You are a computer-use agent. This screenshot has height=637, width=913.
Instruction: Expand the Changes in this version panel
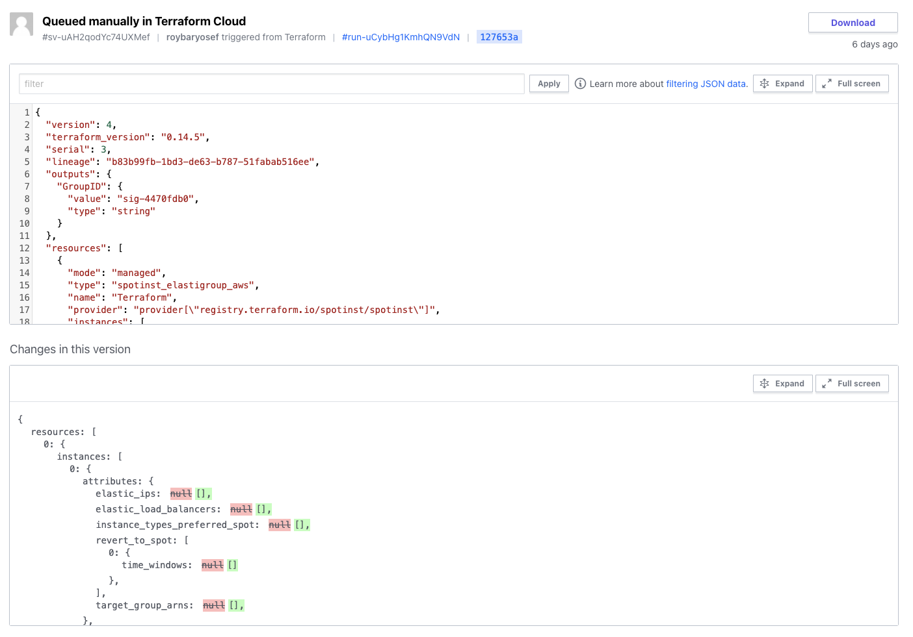coord(782,384)
